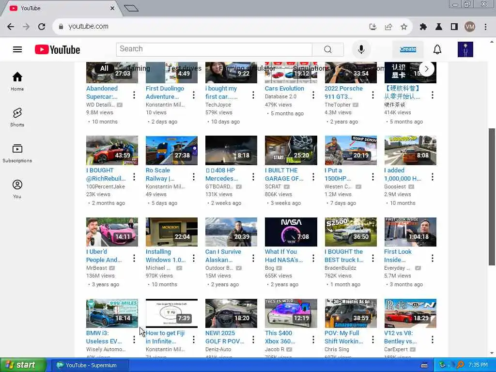Open the V12 vs V8 18:29 thumbnail
This screenshot has width=496, height=372.
(x=410, y=313)
